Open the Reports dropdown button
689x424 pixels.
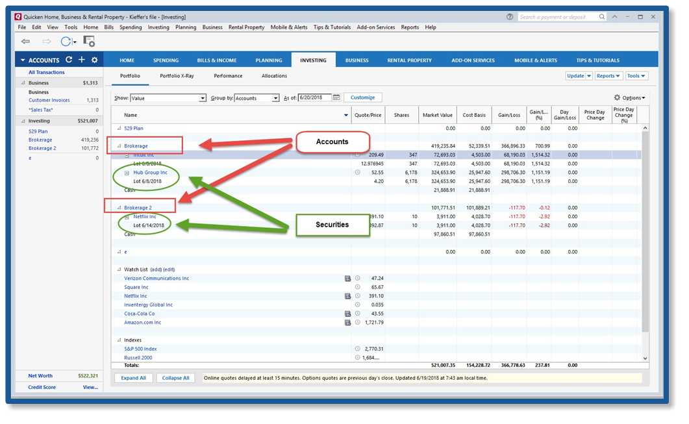coord(608,76)
